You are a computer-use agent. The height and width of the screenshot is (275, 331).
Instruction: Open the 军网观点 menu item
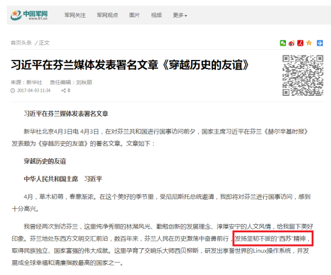click(x=108, y=15)
